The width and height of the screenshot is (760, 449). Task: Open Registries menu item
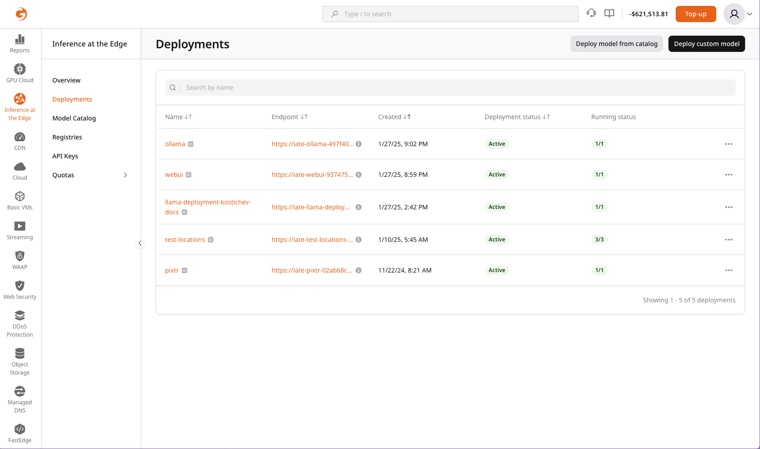67,137
